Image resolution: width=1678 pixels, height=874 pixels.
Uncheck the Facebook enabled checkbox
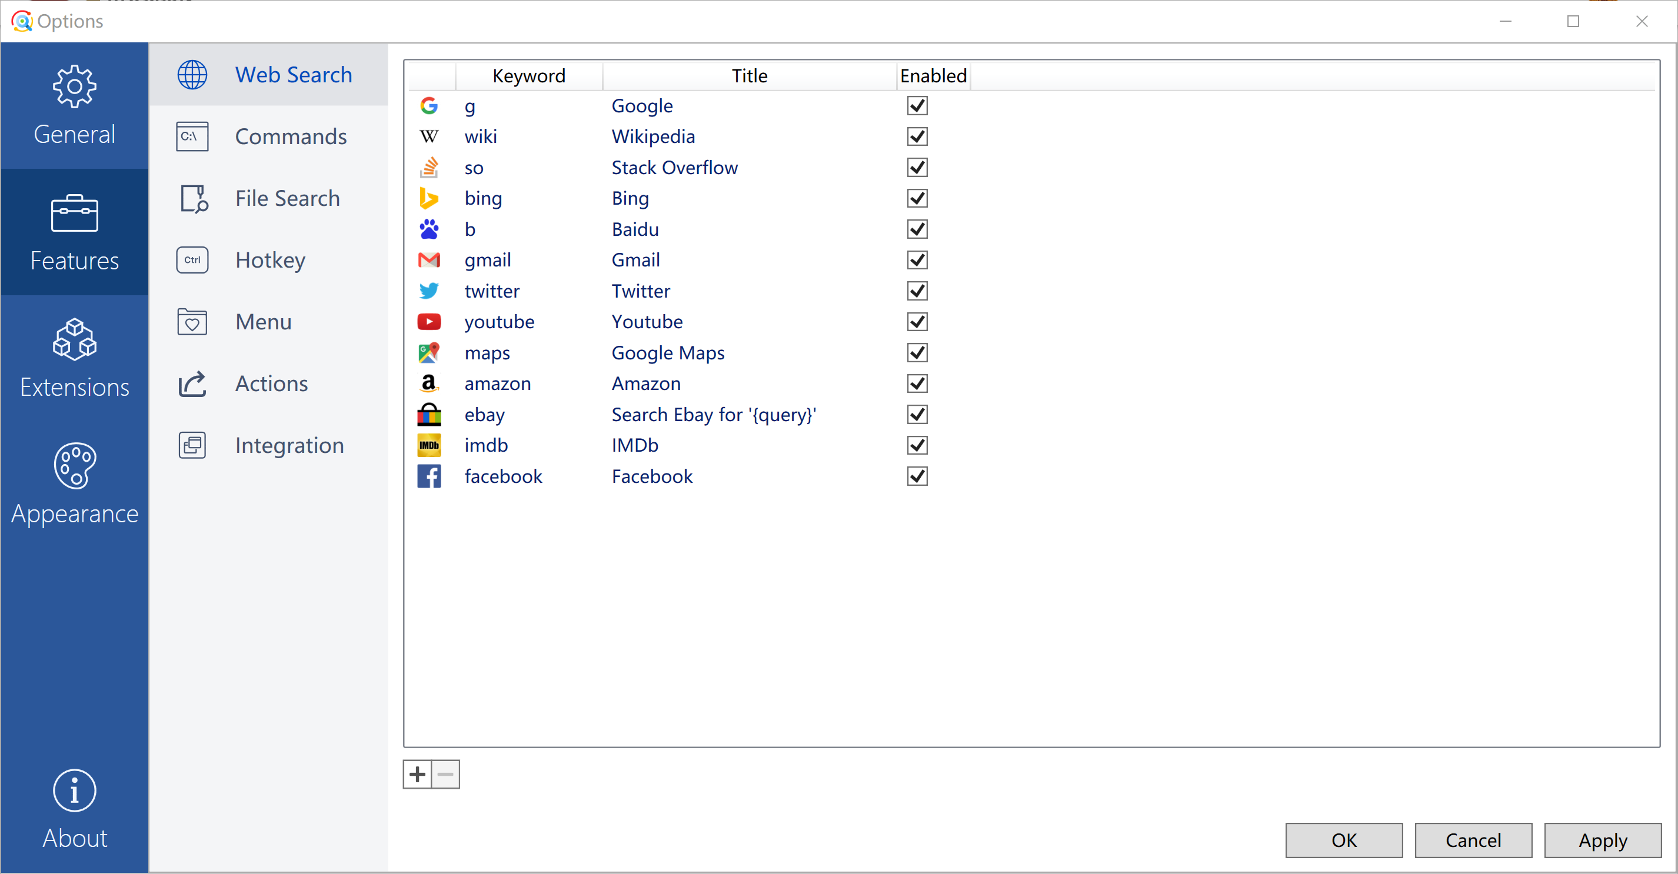point(917,477)
